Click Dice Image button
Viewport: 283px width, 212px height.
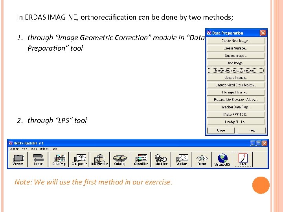coord(236,63)
